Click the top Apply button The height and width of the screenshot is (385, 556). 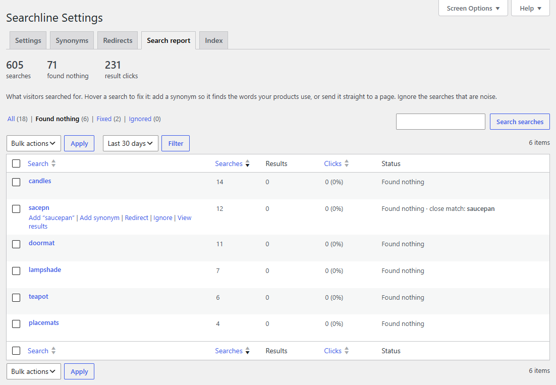click(x=79, y=143)
